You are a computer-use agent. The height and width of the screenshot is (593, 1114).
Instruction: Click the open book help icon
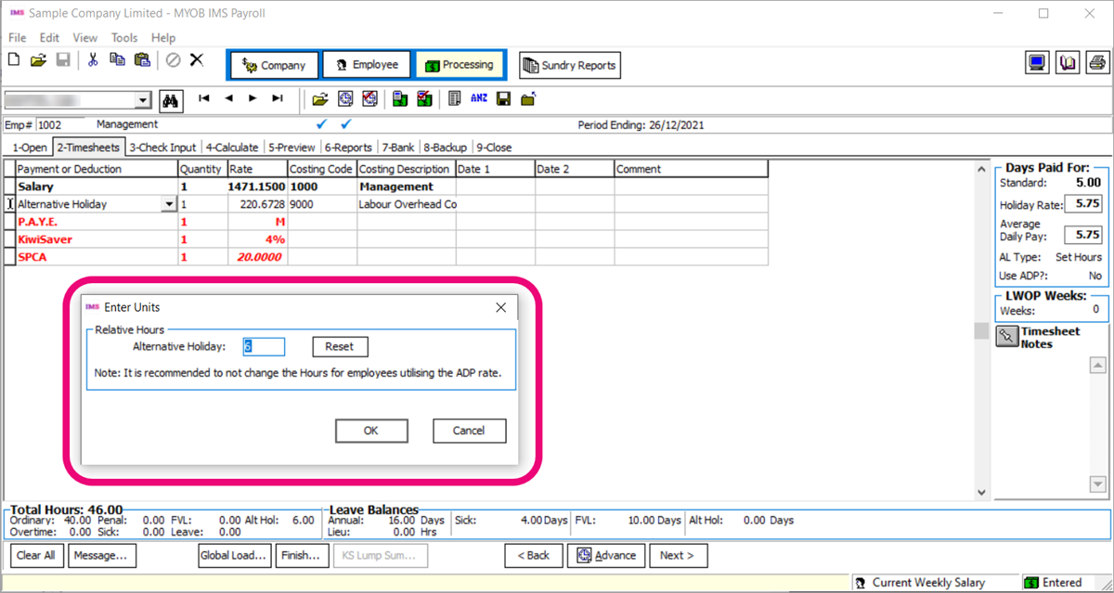[x=1068, y=63]
